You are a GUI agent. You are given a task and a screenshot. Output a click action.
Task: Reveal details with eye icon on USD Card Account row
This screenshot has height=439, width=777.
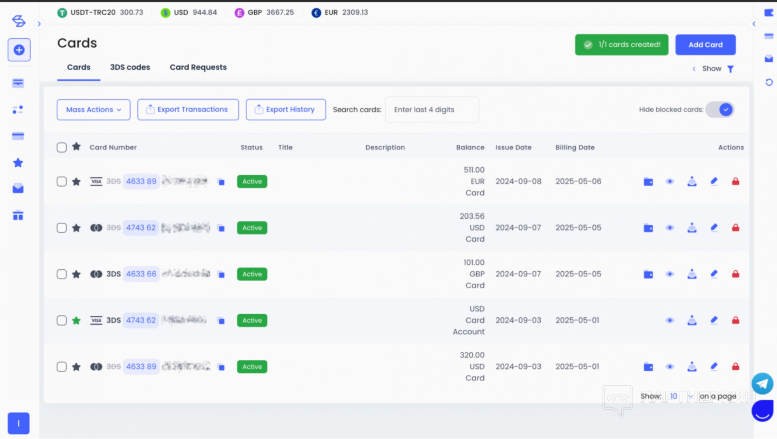tap(670, 321)
